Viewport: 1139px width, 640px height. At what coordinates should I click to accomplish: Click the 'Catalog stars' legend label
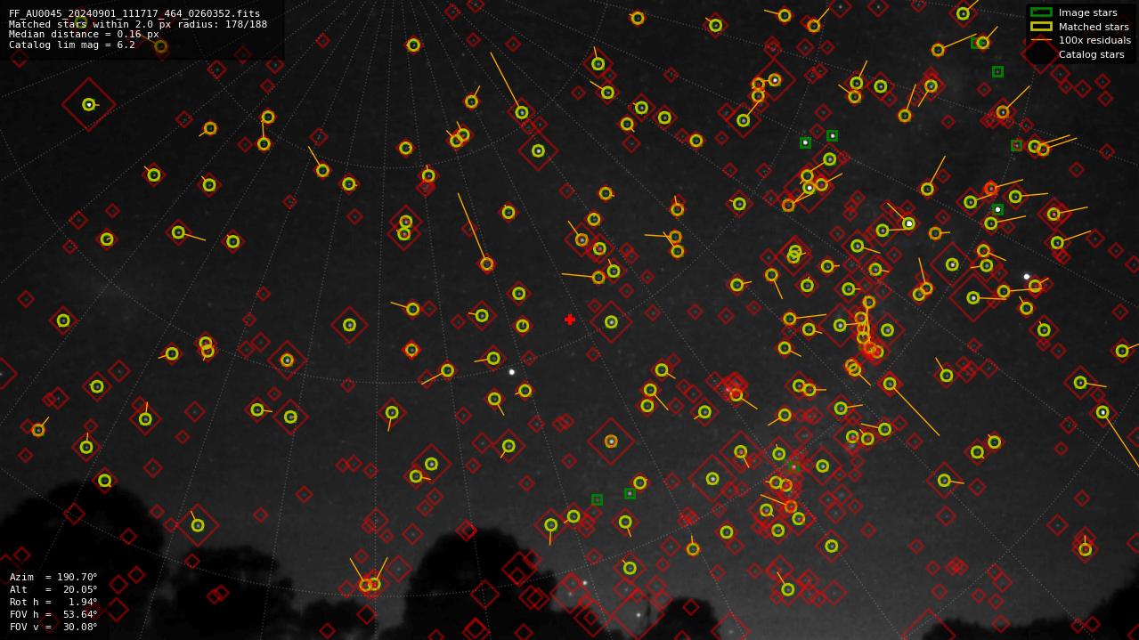[1092, 54]
